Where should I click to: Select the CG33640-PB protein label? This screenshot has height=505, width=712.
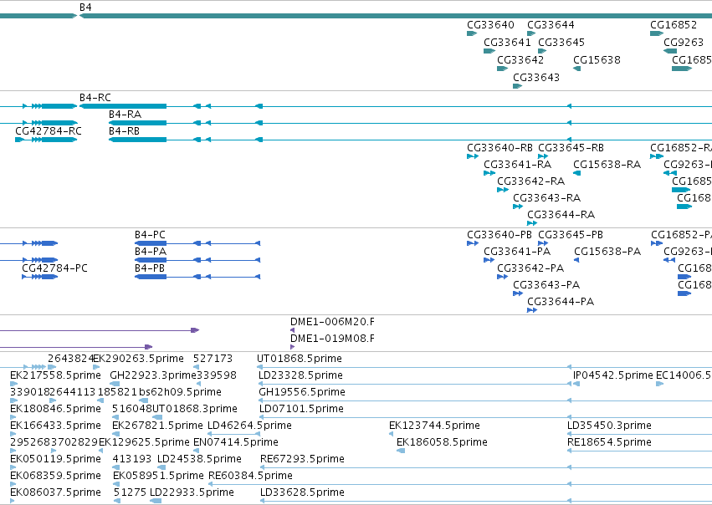[499, 235]
